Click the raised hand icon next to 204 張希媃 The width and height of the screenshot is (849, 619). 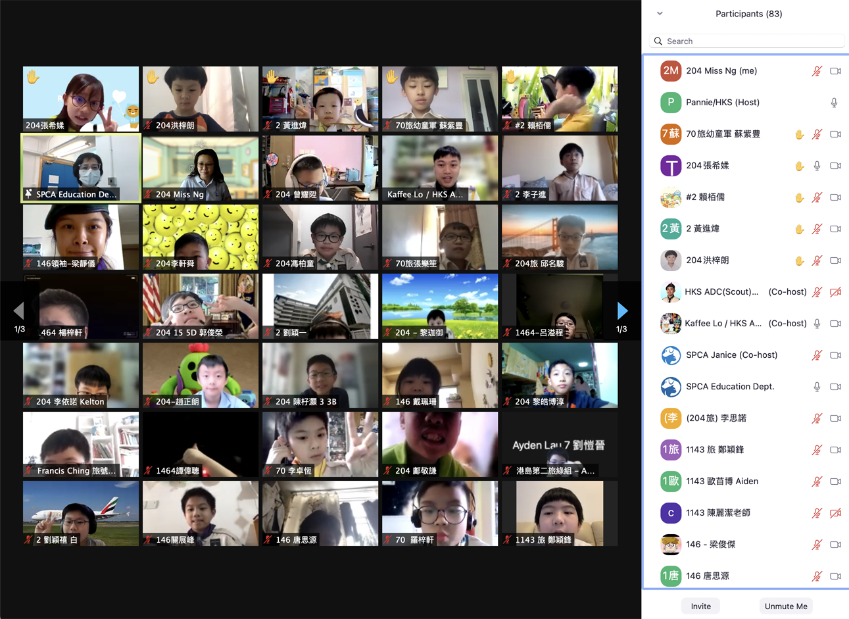[799, 166]
